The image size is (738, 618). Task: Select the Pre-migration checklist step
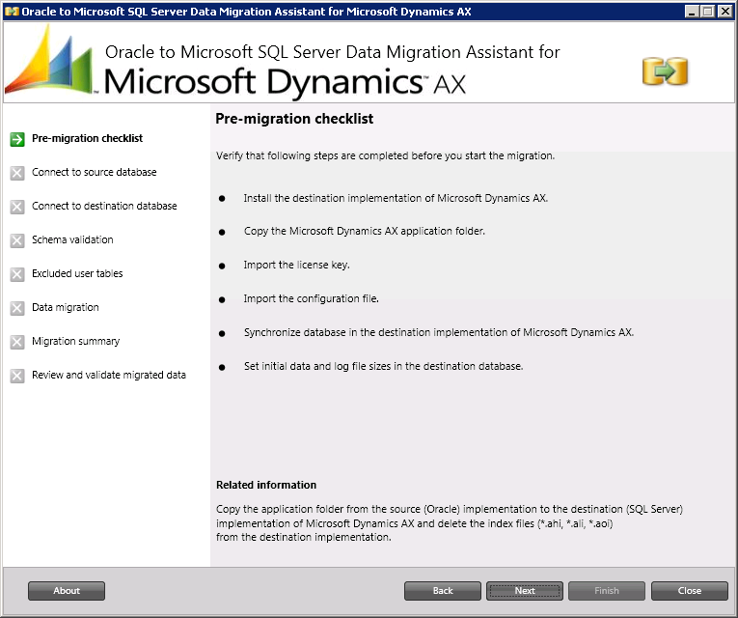pyautogui.click(x=87, y=138)
